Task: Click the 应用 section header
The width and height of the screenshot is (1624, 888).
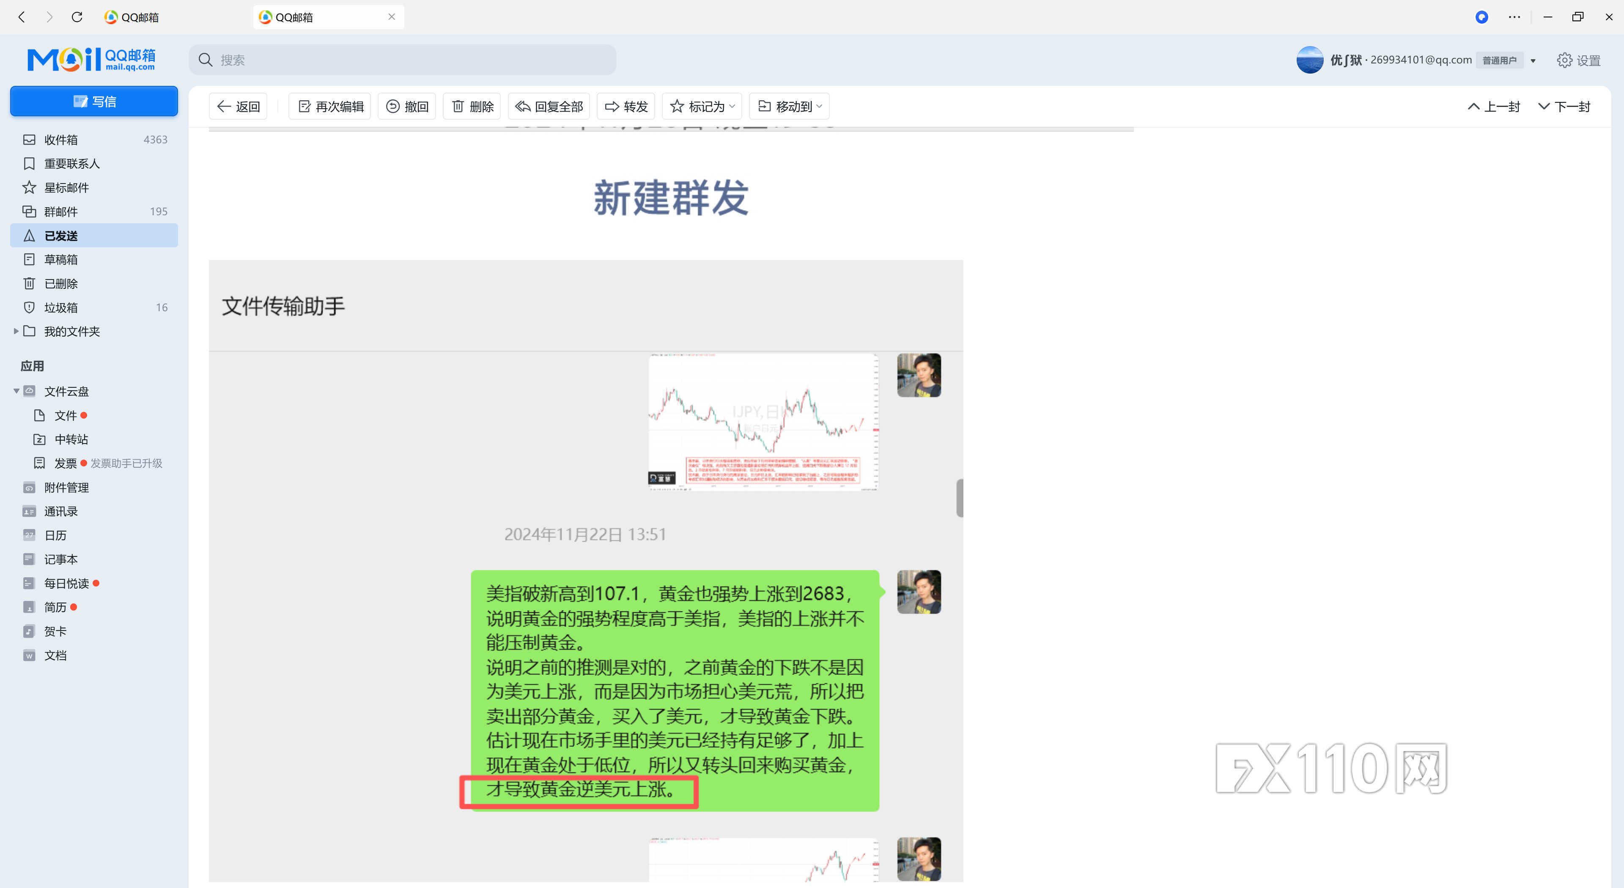Action: pos(32,366)
